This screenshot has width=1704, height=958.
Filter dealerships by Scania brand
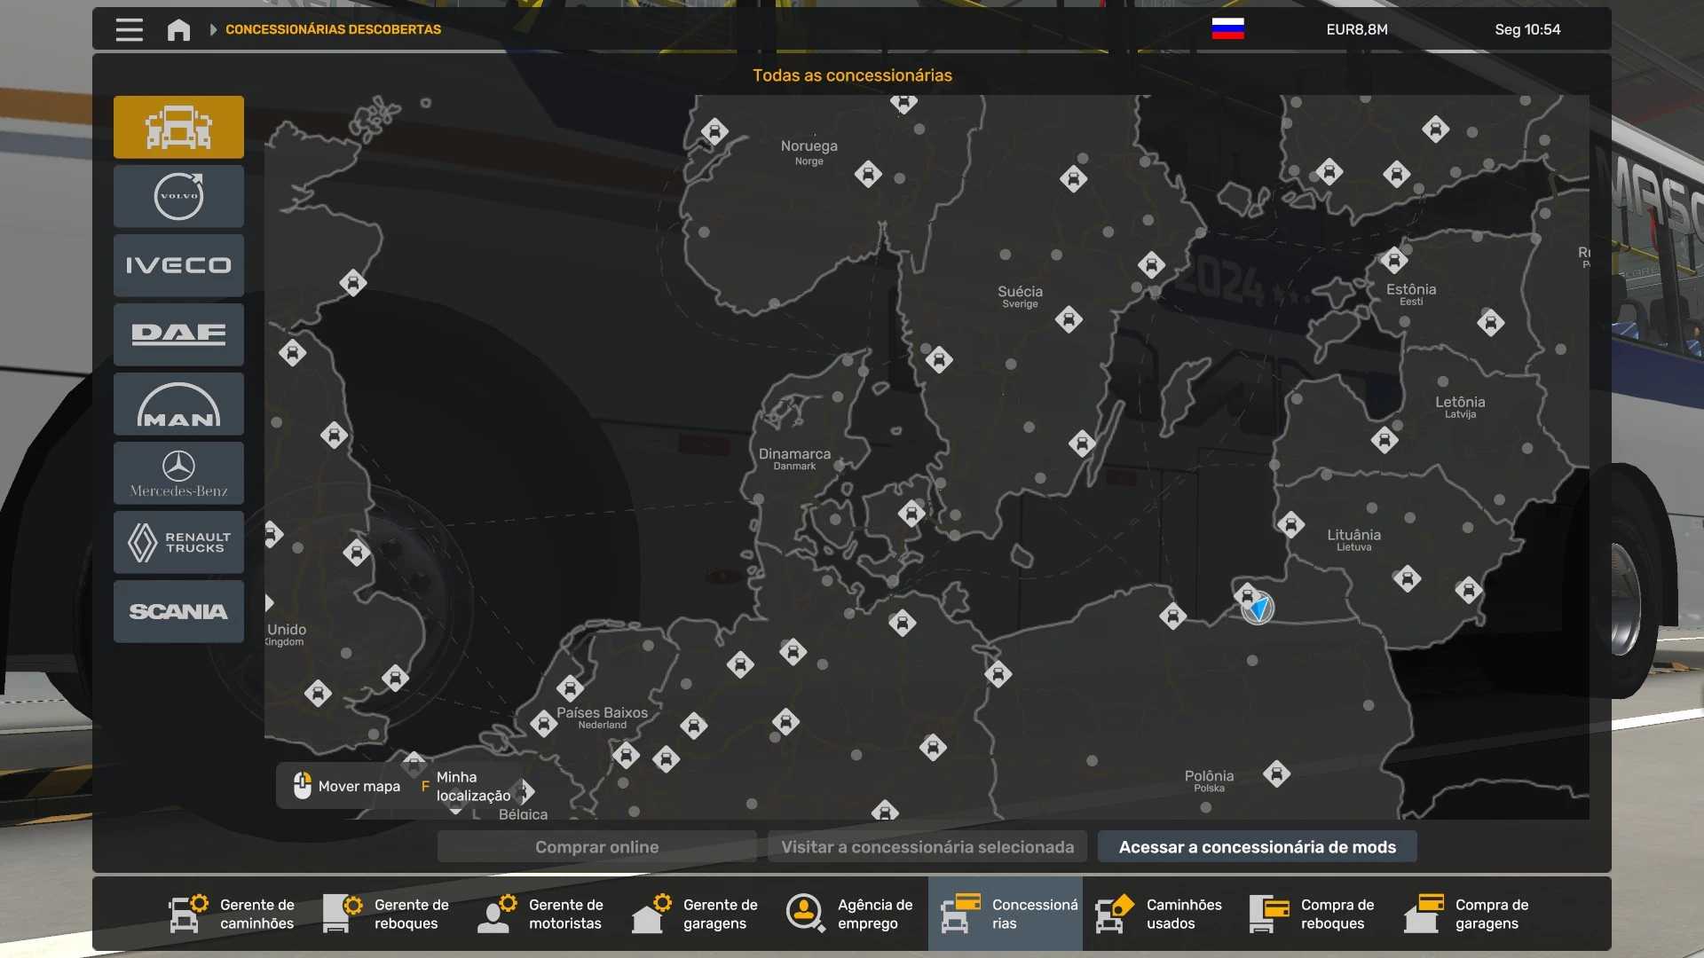click(178, 611)
